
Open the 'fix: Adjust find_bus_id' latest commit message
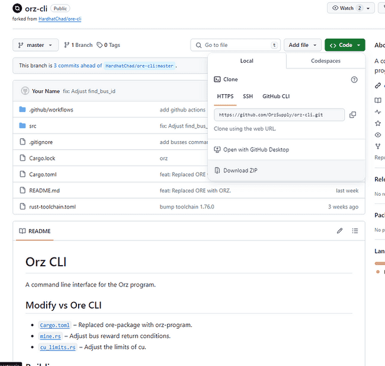pyautogui.click(x=89, y=91)
